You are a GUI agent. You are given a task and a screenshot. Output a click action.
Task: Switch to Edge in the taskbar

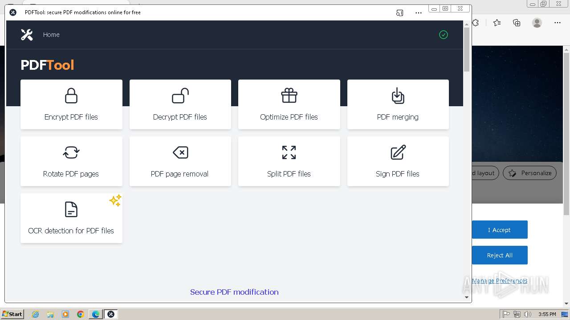96,314
